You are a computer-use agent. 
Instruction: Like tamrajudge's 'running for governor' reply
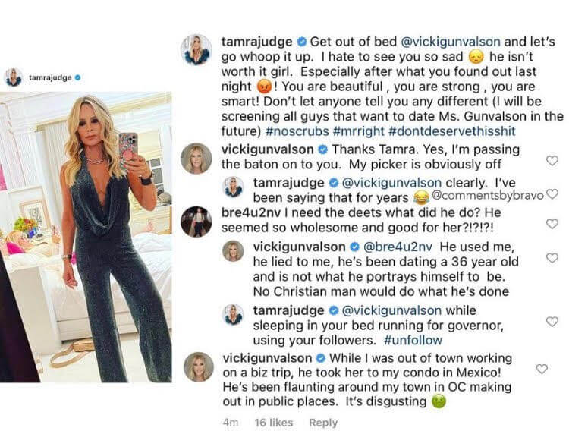tap(552, 321)
